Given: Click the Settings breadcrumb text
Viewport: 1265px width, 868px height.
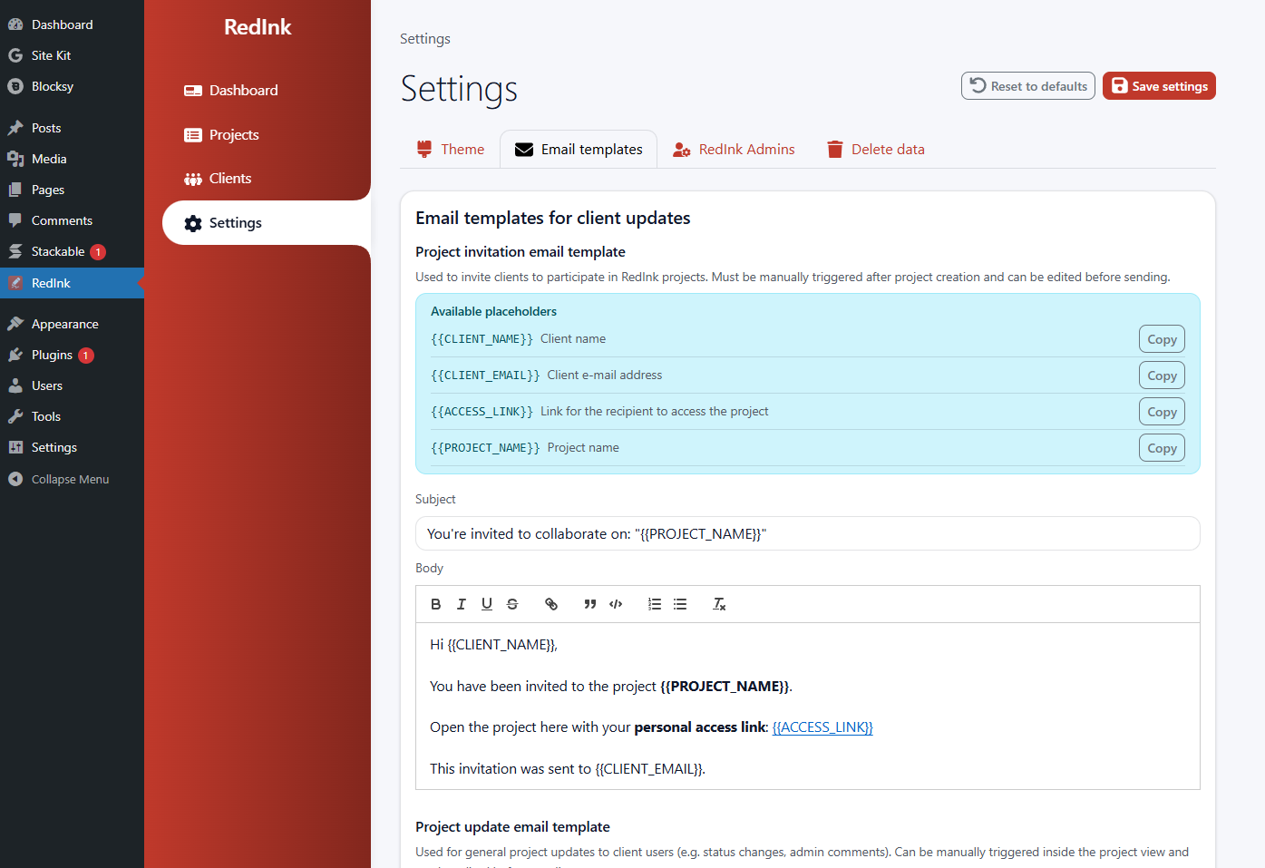Looking at the screenshot, I should (425, 39).
